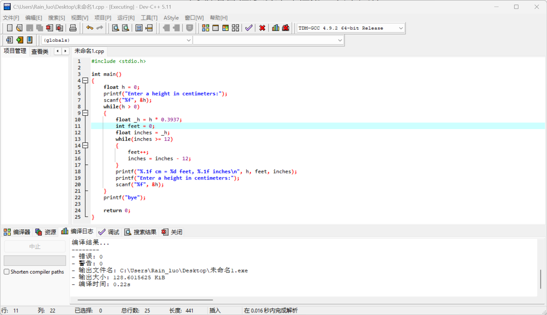Click the compile log horizontal scrollbar
The width and height of the screenshot is (547, 315).
pyautogui.click(x=145, y=300)
